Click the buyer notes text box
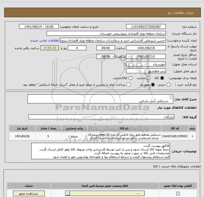The image size is (204, 197). 100,151
